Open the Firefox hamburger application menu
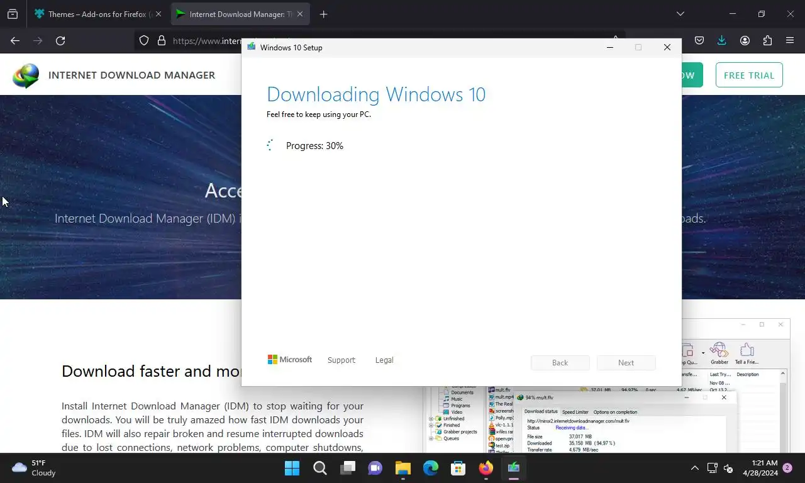This screenshot has width=805, height=483. (790, 41)
